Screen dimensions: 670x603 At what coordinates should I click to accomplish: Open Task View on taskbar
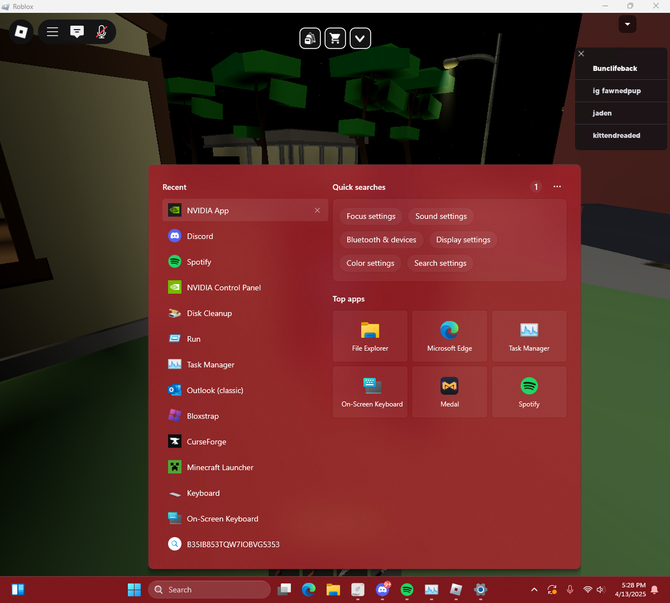pos(285,590)
